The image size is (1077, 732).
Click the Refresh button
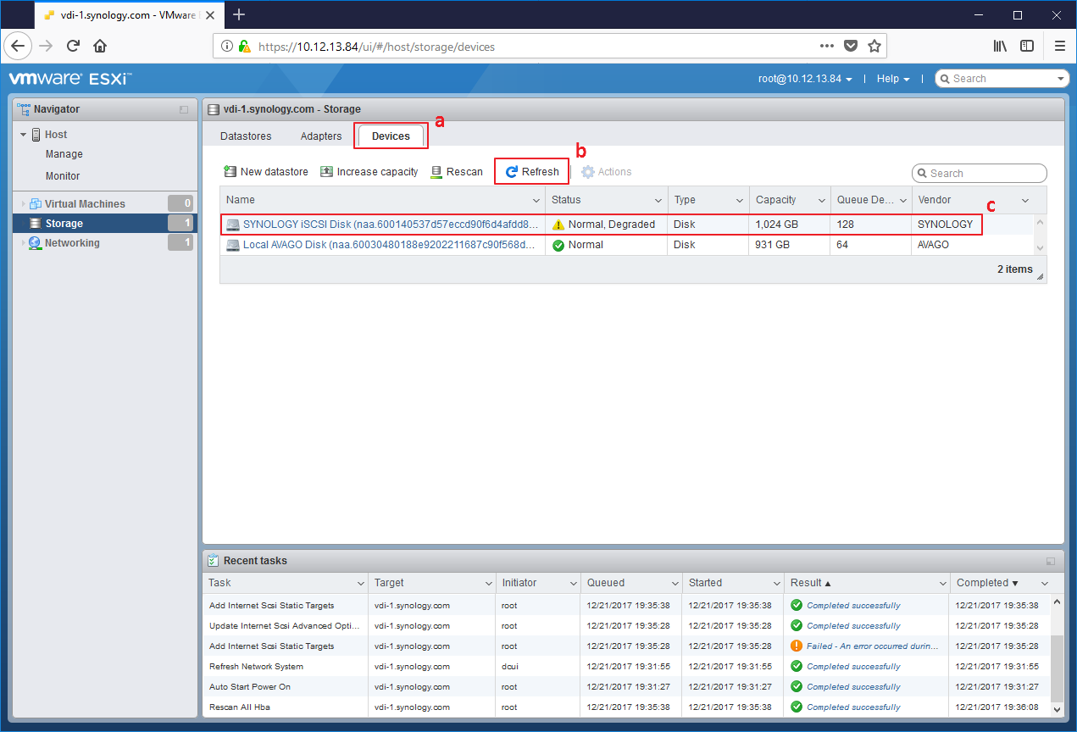[532, 172]
